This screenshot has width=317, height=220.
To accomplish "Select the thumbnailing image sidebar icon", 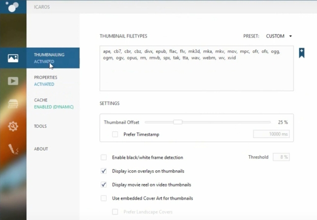I will 13,58.
